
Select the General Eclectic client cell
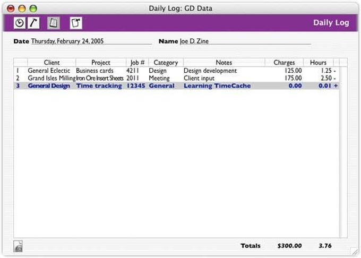pos(49,71)
